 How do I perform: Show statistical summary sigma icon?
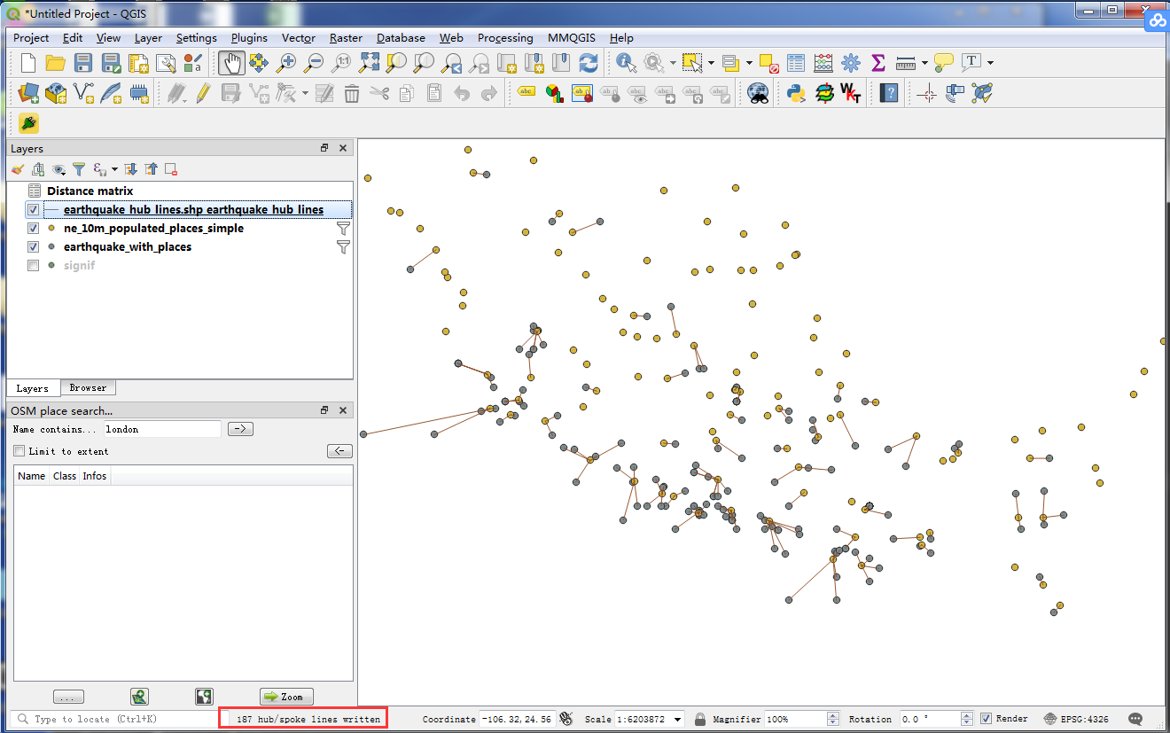point(878,63)
